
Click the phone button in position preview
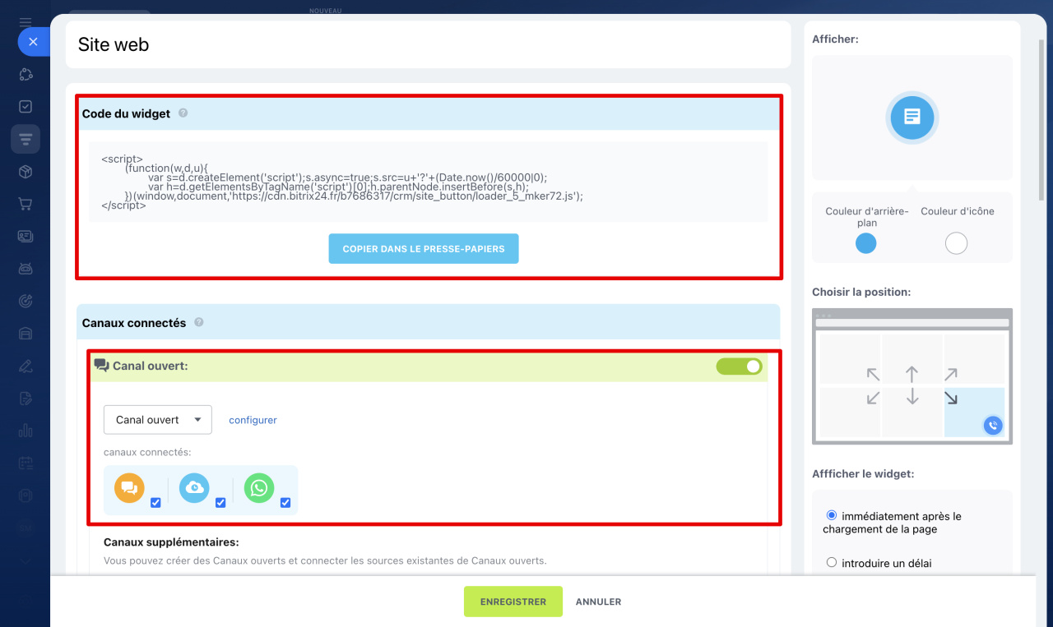[993, 425]
